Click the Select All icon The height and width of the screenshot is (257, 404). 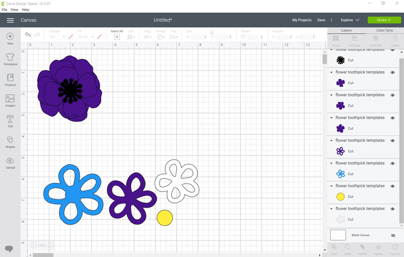[x=117, y=37]
